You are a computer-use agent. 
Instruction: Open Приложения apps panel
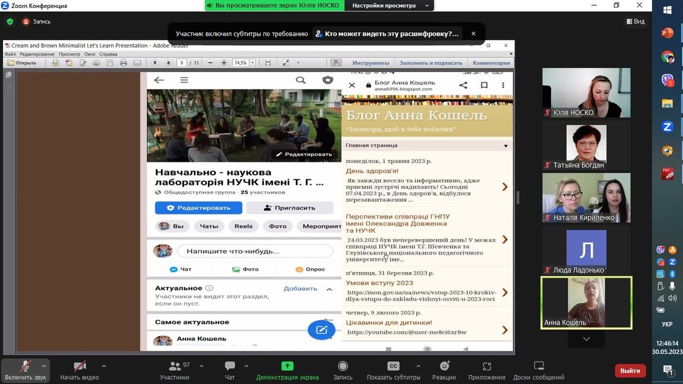487,370
